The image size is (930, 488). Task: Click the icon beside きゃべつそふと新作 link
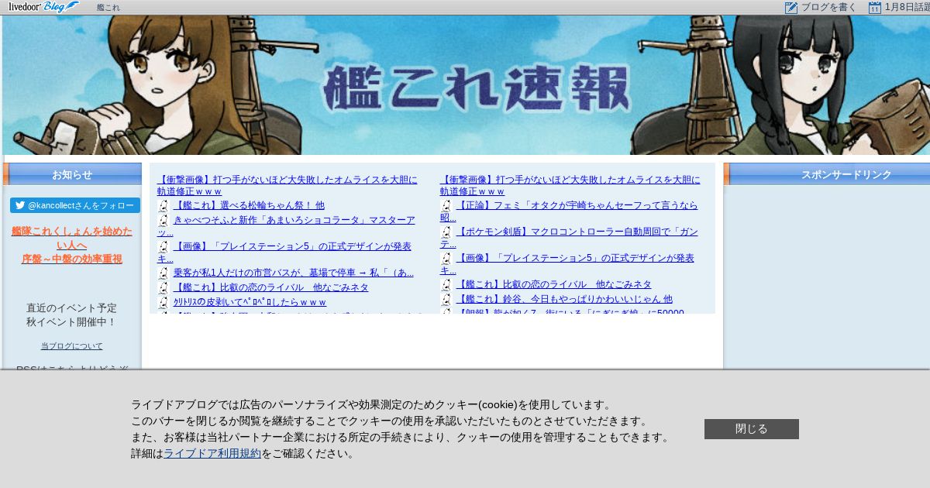point(164,220)
